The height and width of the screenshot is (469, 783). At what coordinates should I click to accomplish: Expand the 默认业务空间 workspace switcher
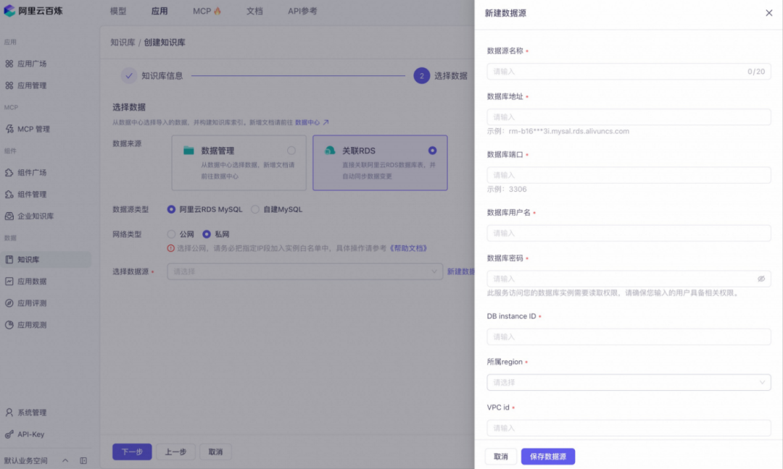[65, 461]
